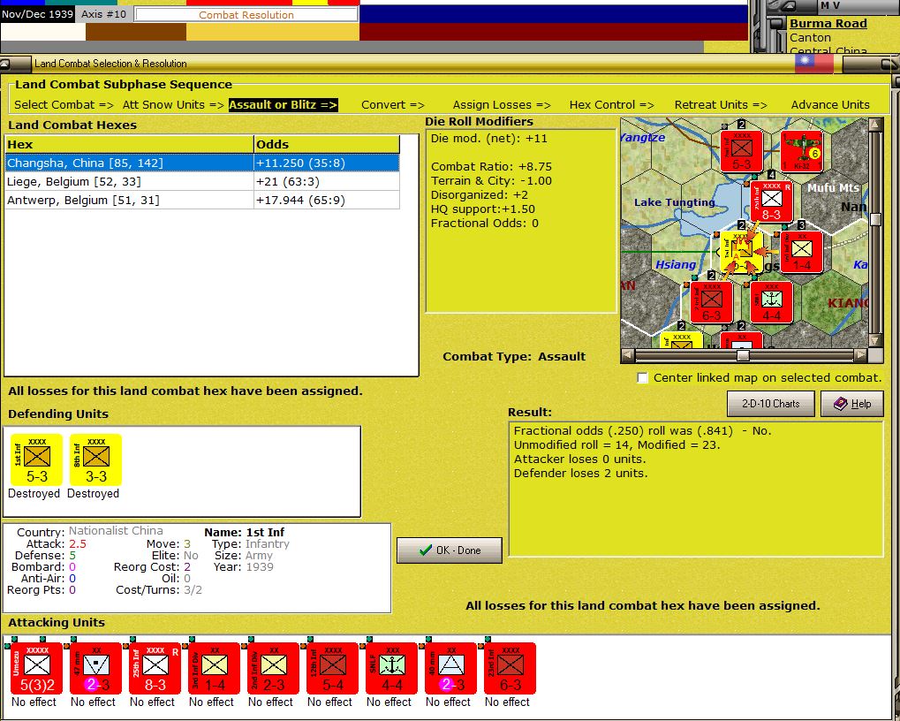900x721 pixels.
Task: Select 12th Inf 5-4 attacking unit
Action: [332, 668]
